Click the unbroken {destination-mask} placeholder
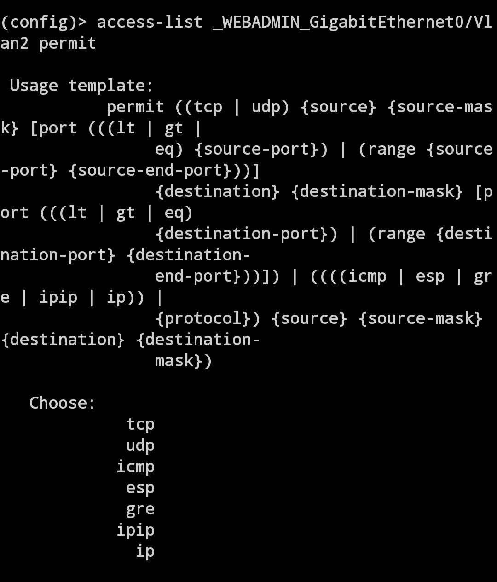 point(377,191)
